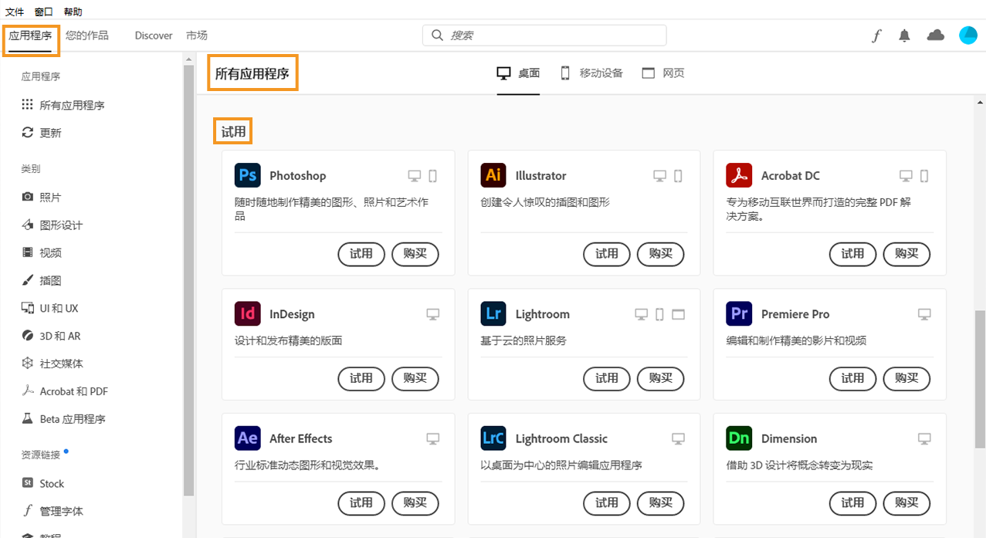Click 试用 for After Effects
The height and width of the screenshot is (538, 986).
361,503
